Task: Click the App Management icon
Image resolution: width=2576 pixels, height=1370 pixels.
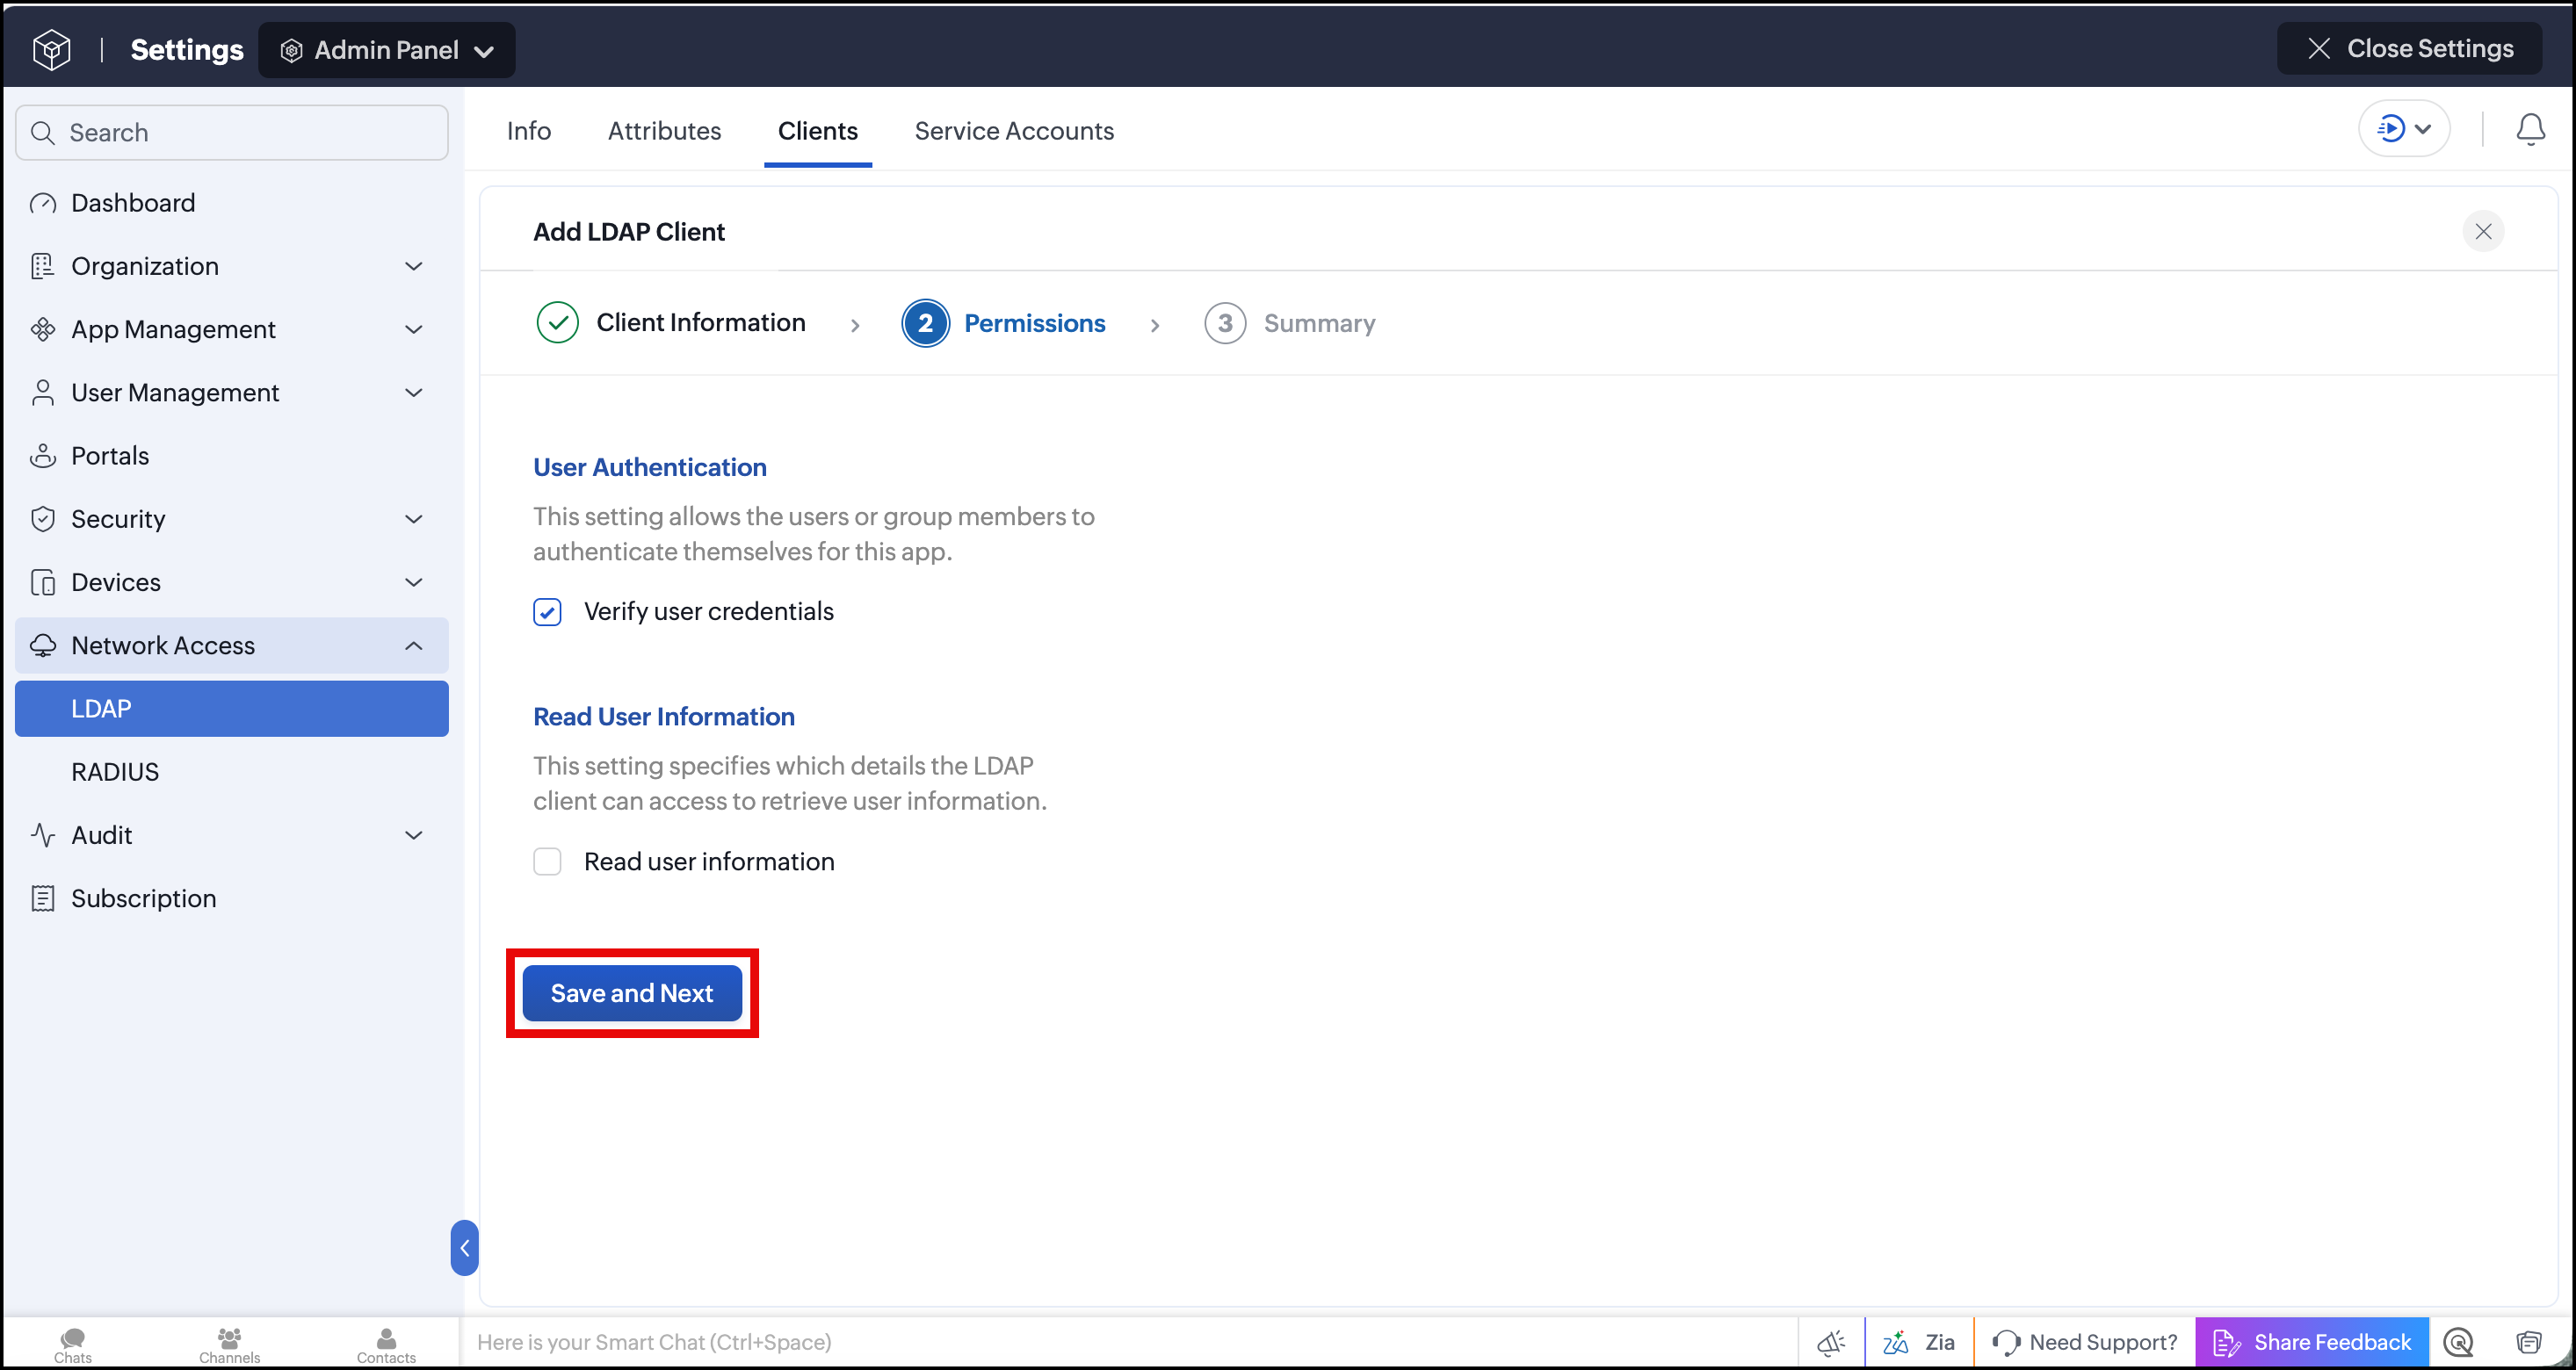Action: pyautogui.click(x=43, y=329)
